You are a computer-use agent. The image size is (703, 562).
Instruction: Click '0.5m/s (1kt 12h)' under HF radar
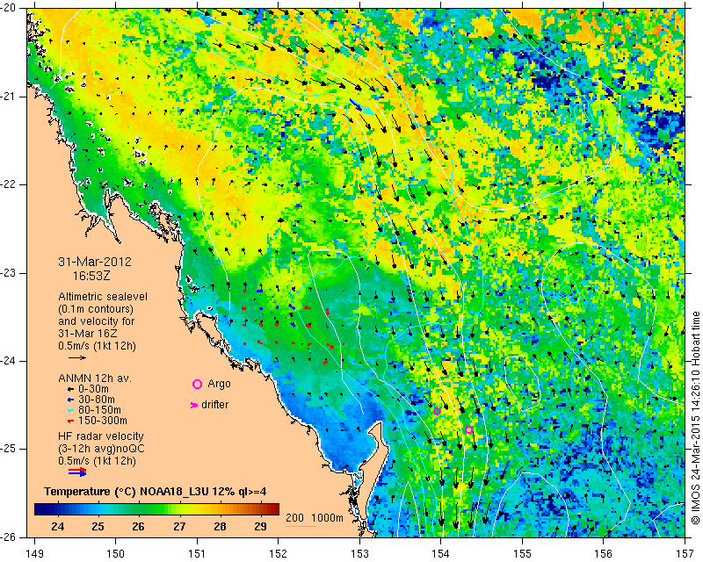click(97, 461)
